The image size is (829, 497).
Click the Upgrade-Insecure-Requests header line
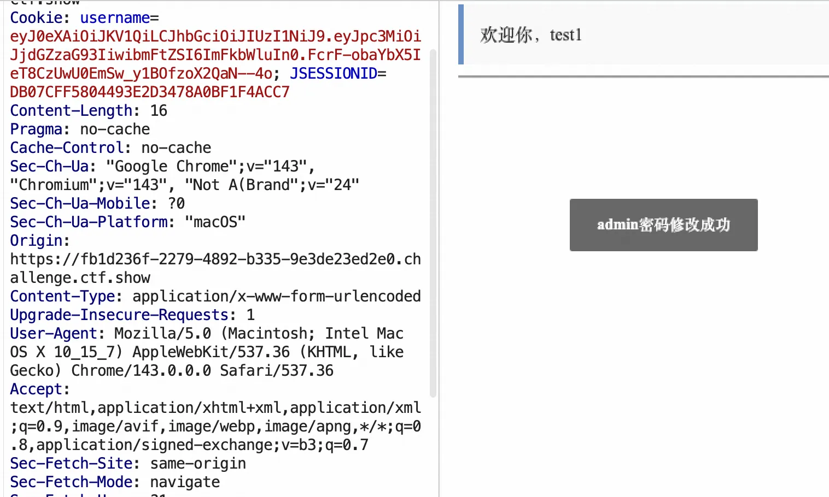click(132, 315)
